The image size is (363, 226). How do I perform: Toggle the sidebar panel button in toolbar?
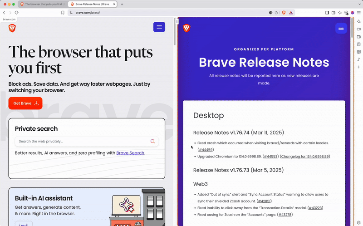click(x=327, y=13)
